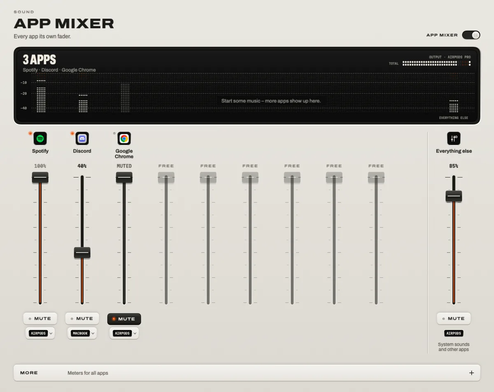Click the Google Chrome app icon
The height and width of the screenshot is (392, 494).
124,138
